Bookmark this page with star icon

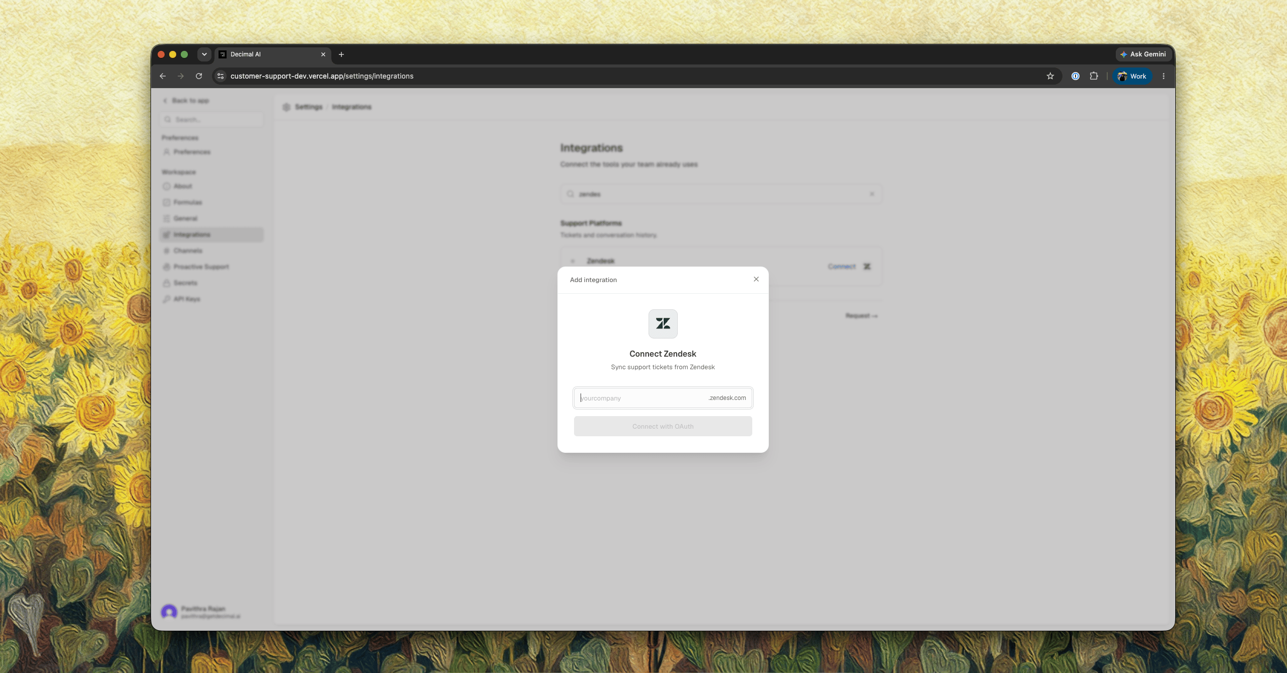click(x=1050, y=76)
